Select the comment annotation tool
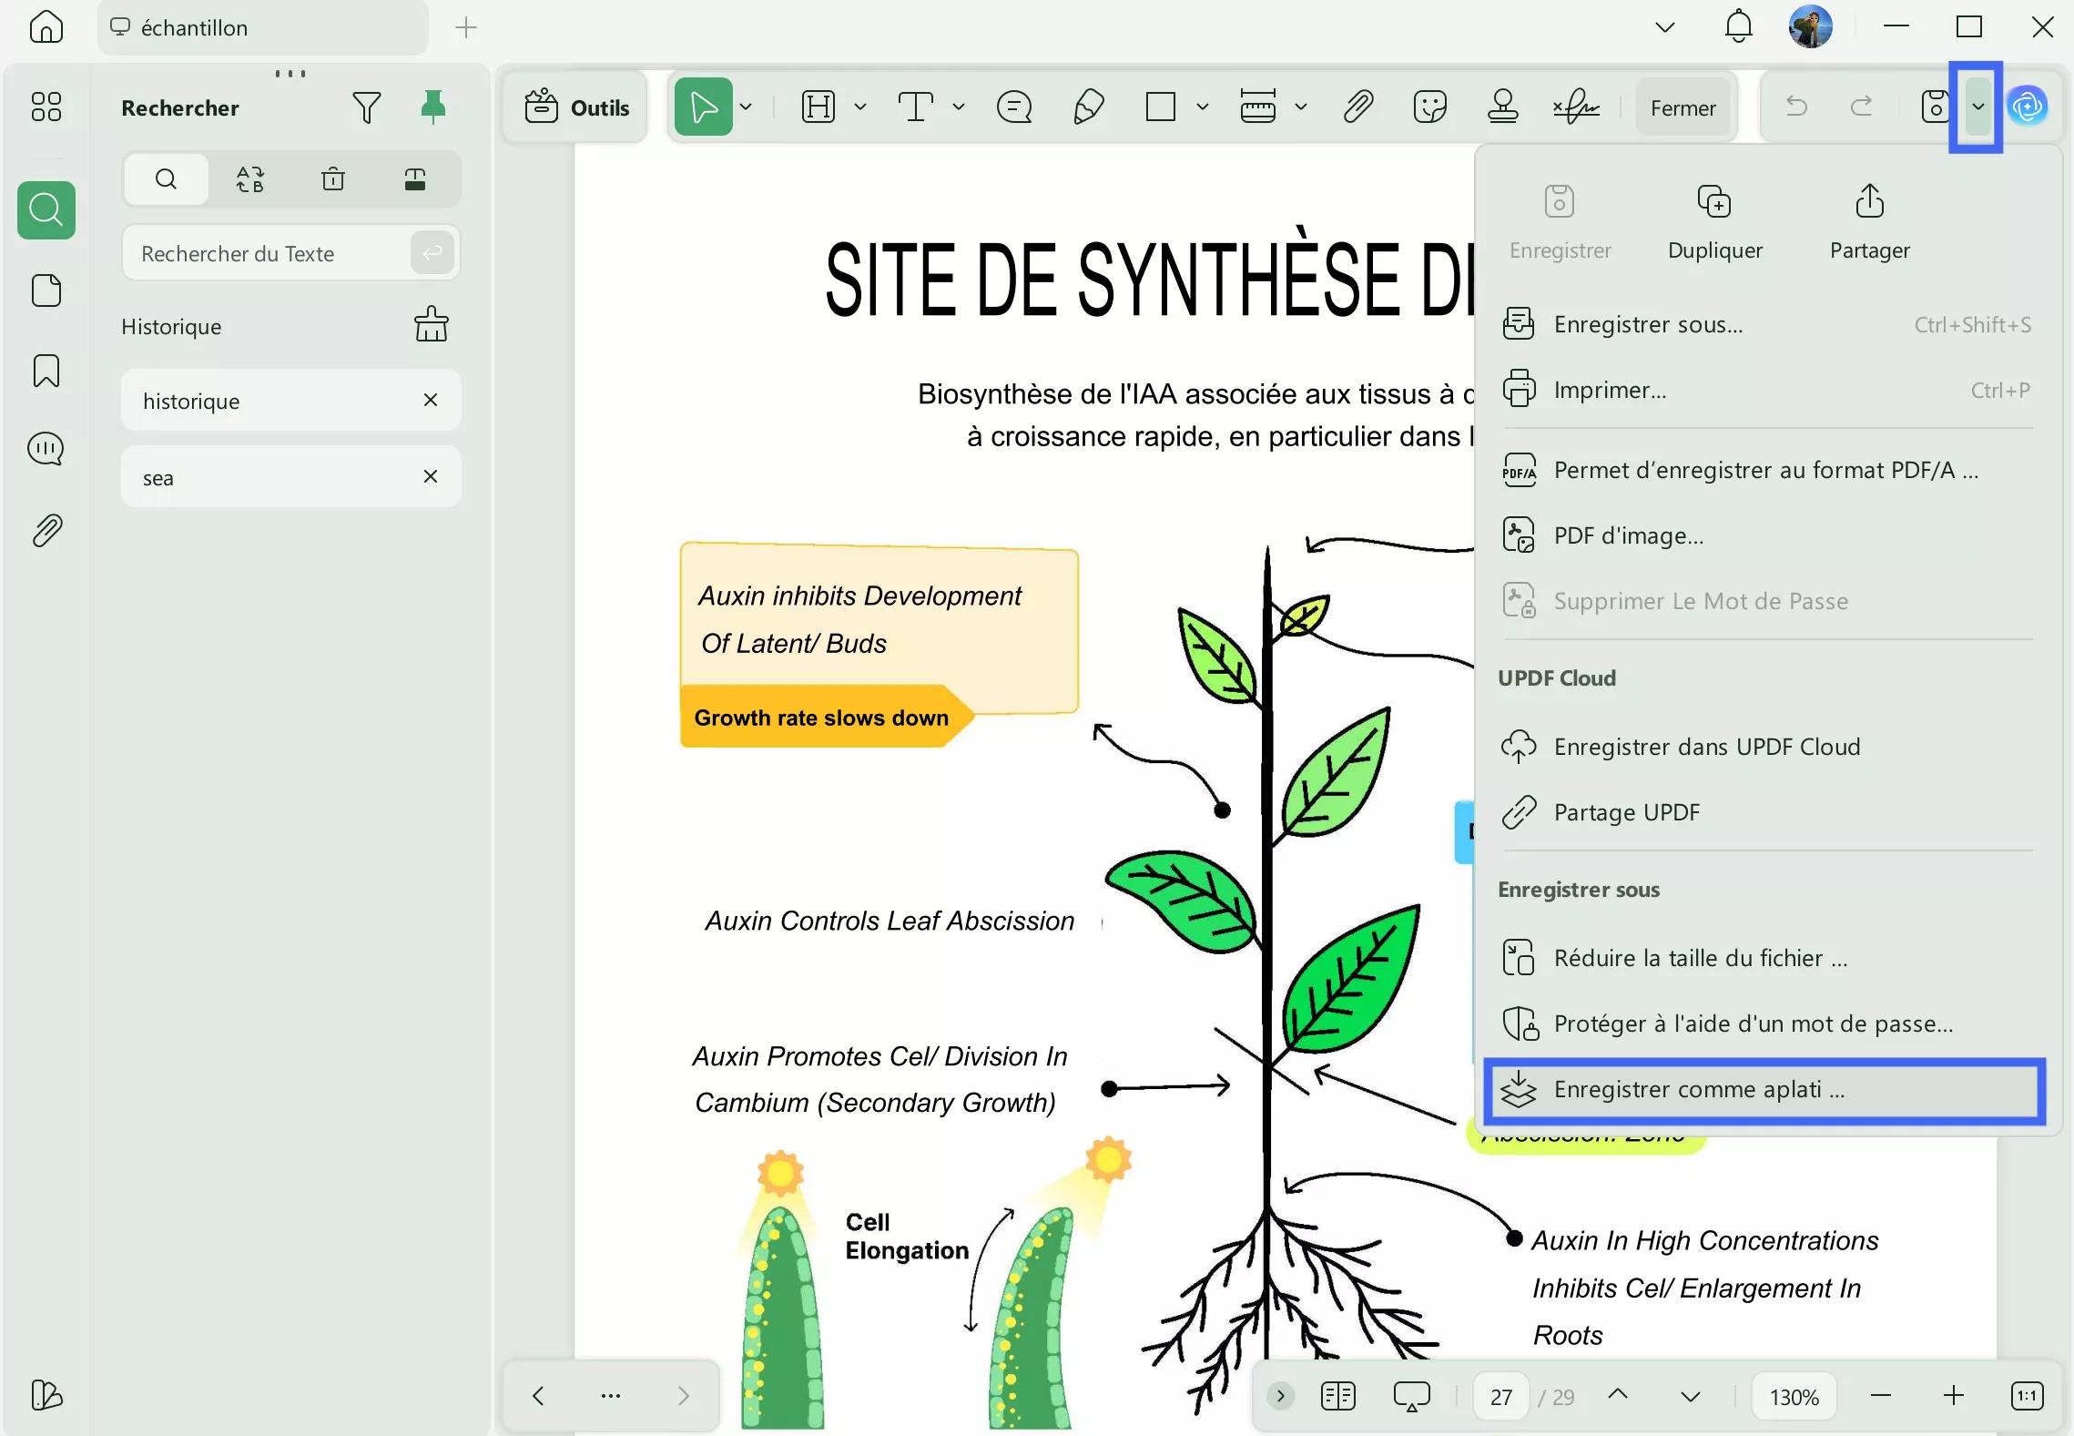Image resolution: width=2074 pixels, height=1436 pixels. click(1013, 107)
